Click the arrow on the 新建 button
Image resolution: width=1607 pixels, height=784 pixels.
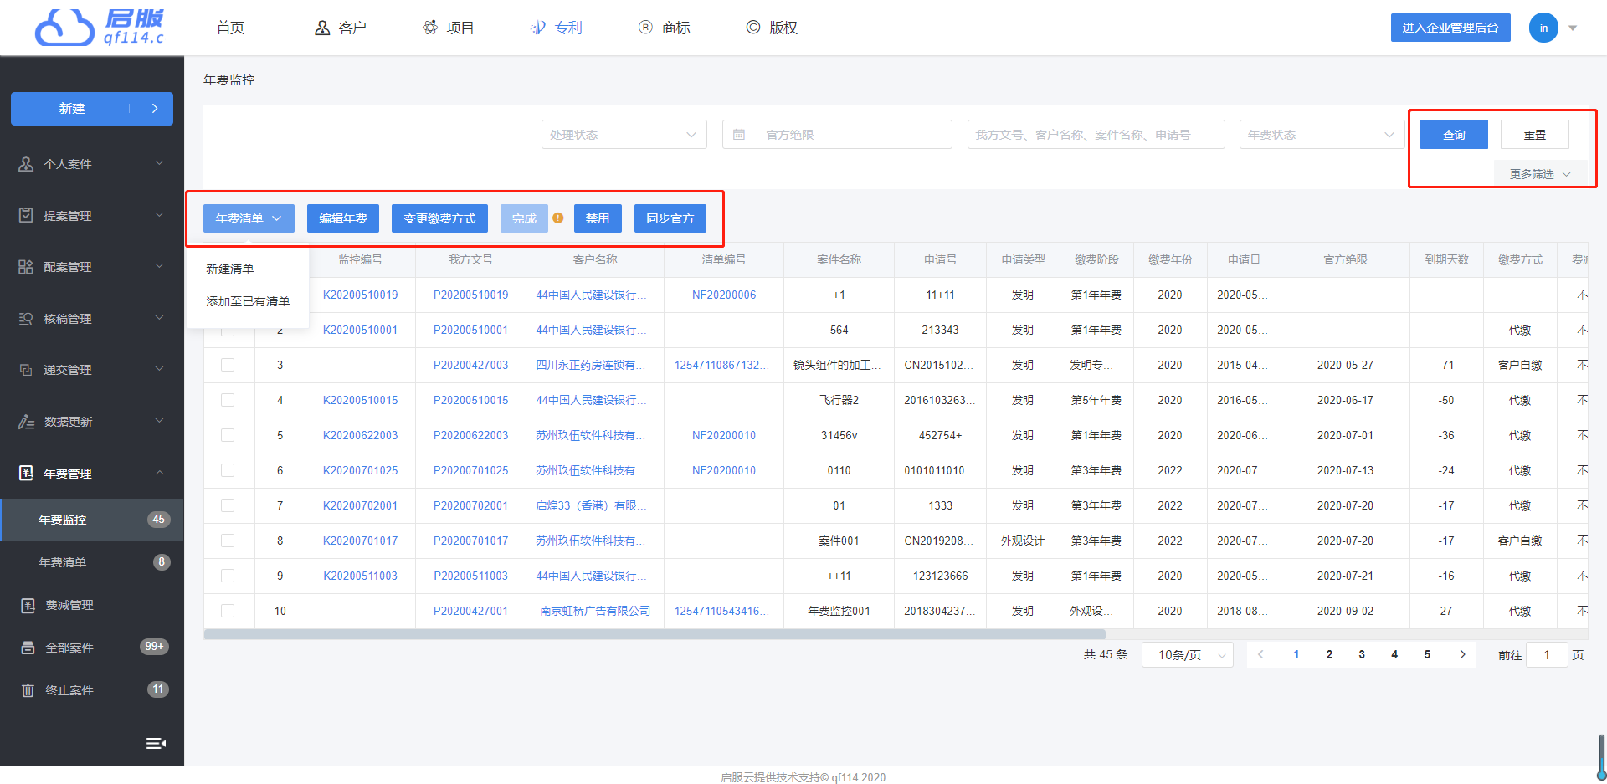point(155,109)
